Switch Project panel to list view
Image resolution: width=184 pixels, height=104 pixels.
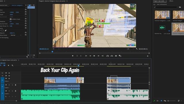[158, 101]
